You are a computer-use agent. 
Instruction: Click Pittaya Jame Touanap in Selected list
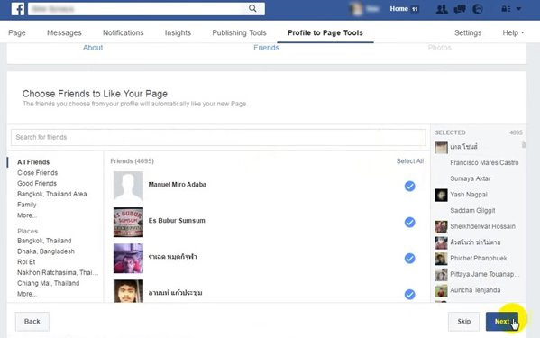pyautogui.click(x=484, y=274)
